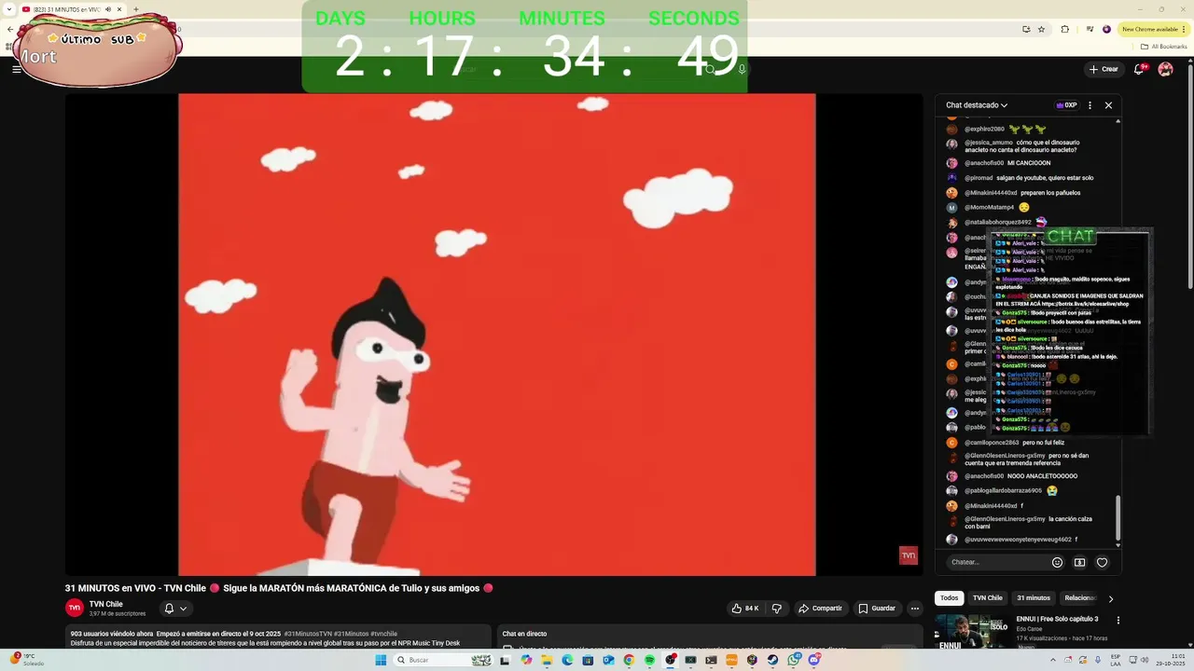This screenshot has height=671, width=1194.
Task: Open more video actions three-dot menu
Action: (x=915, y=609)
